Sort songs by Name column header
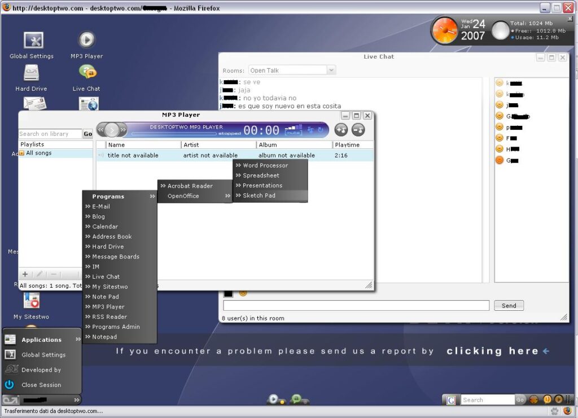The height and width of the screenshot is (418, 578). tap(143, 145)
